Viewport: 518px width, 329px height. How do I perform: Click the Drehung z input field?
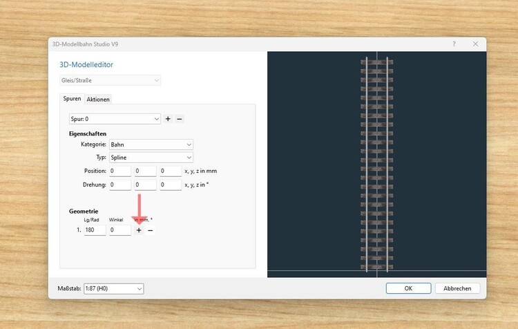[x=171, y=185]
